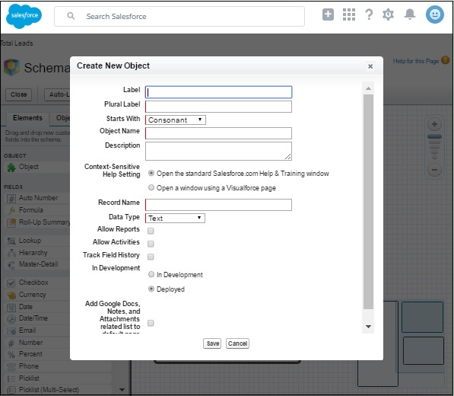Expand the field palette scroll-down arrow
Viewport: 454px width, 396px height.
[x=122, y=390]
